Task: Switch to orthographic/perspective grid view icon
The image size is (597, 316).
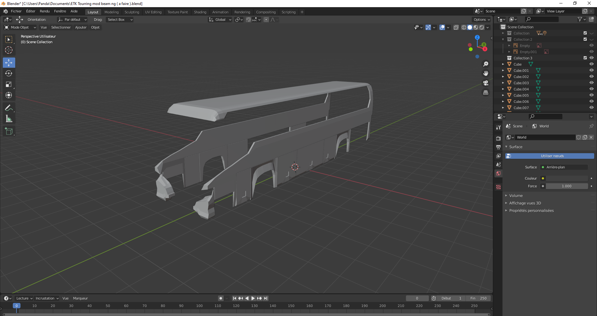Action: coord(486,93)
